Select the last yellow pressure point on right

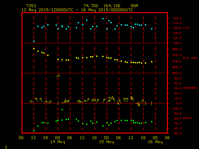coord(152,62)
